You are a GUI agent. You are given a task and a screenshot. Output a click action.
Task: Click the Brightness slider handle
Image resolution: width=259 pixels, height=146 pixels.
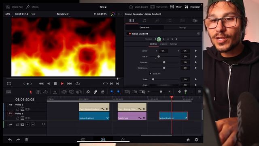[x=164, y=68]
